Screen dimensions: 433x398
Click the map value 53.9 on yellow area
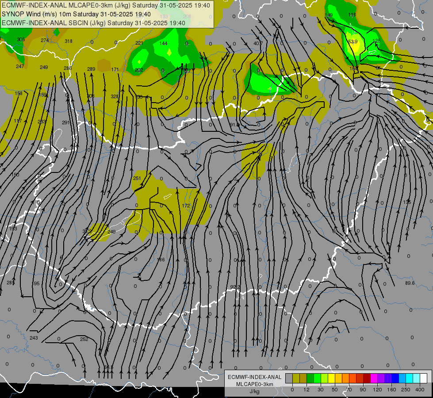pyautogui.click(x=353, y=42)
